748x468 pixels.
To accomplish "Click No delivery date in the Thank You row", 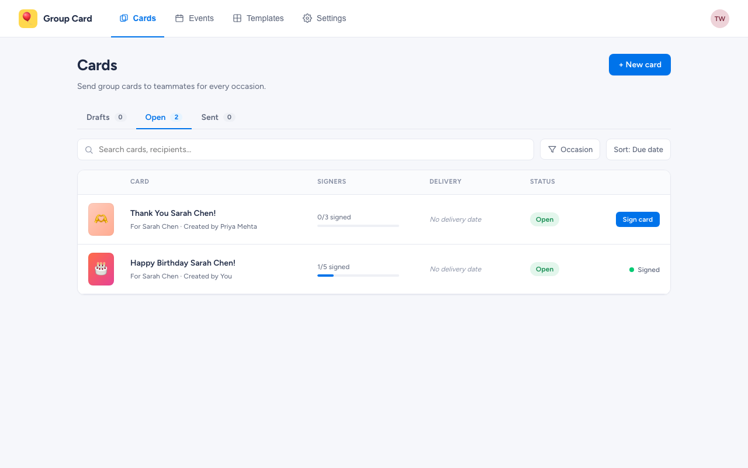I will coord(456,219).
